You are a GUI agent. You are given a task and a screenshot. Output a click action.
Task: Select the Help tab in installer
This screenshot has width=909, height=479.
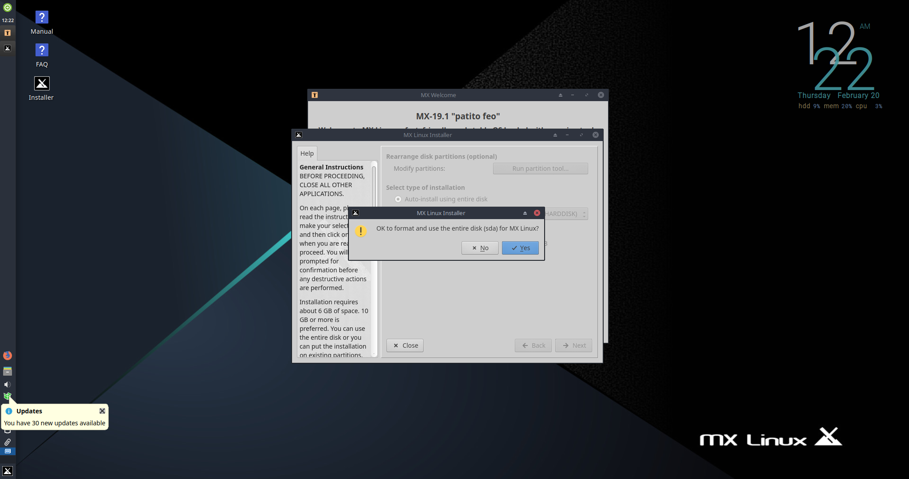click(307, 153)
